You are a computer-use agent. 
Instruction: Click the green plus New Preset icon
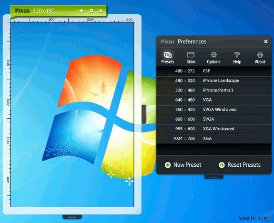tap(168, 165)
